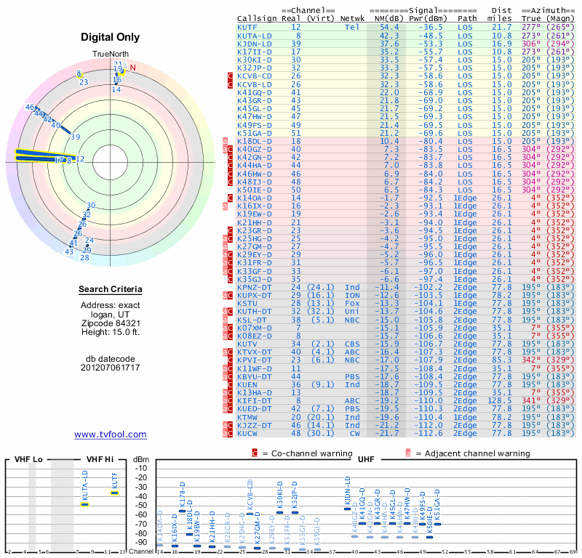Click the KUTV callsign
582x558 pixels.
247,344
